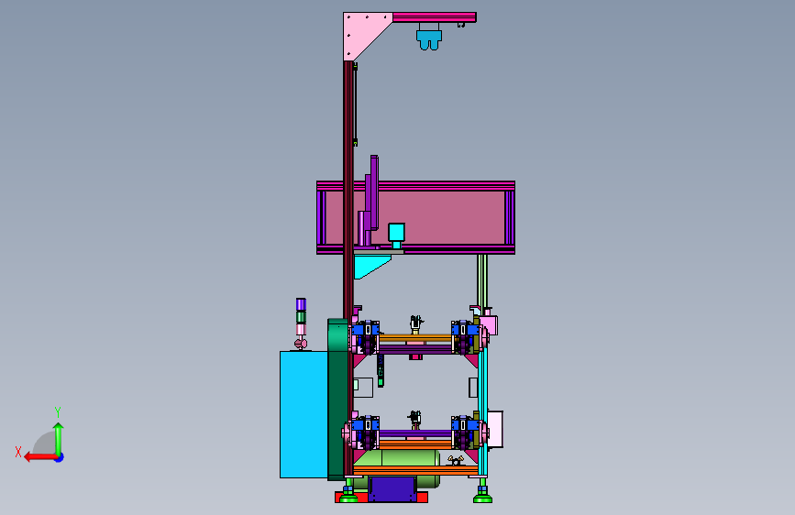Image resolution: width=795 pixels, height=515 pixels.
Task: Select the upper-left blue motor block
Action: [x=366, y=330]
